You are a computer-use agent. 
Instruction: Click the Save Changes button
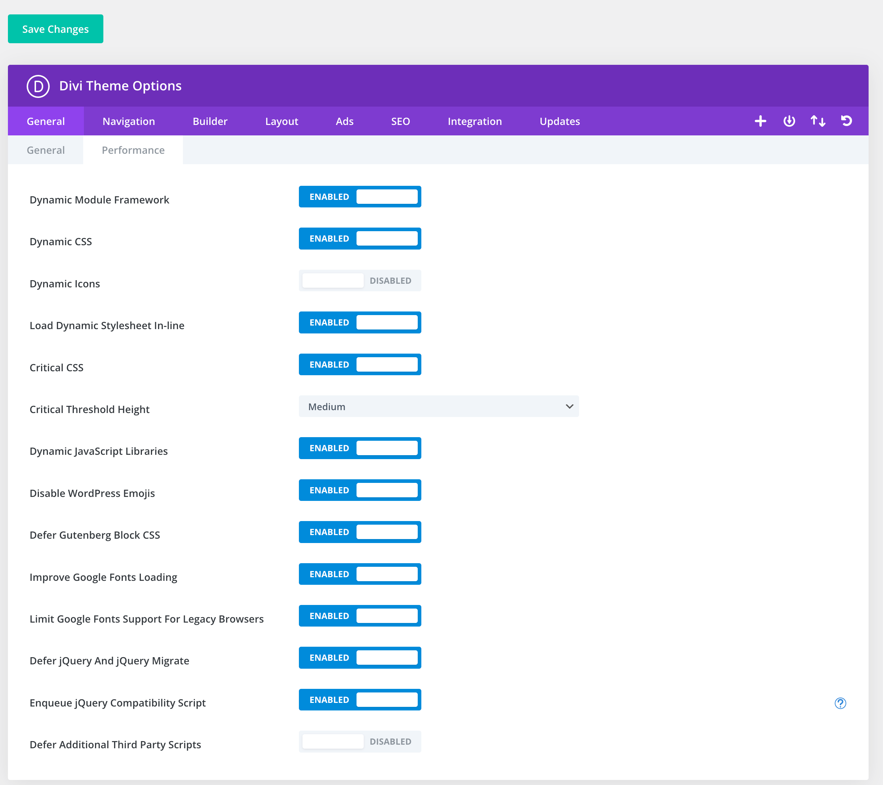[x=55, y=29]
